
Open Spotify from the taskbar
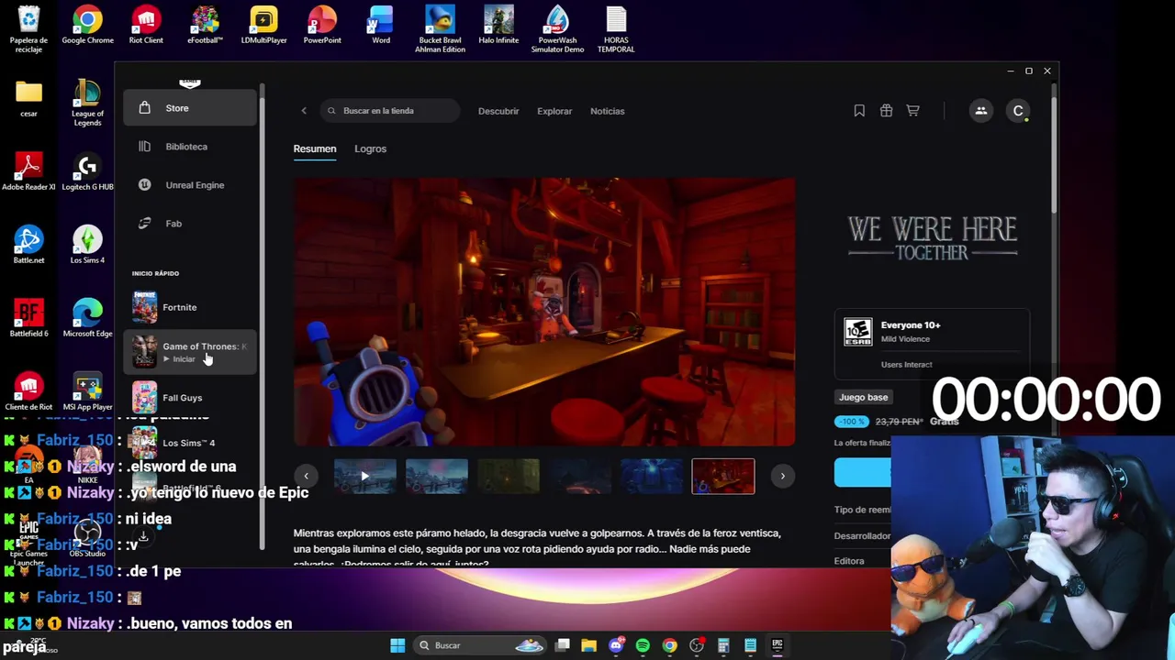643,645
